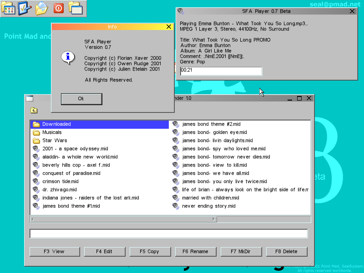Image resolution: width=364 pixels, height=273 pixels.
Task: Click the horizontal scrollbar right arrow
Action: (214, 219)
